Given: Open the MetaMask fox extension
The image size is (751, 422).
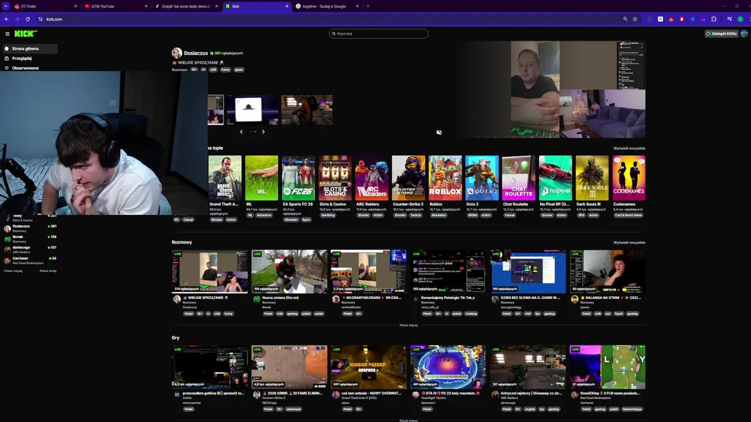Looking at the screenshot, I should click(x=671, y=19).
